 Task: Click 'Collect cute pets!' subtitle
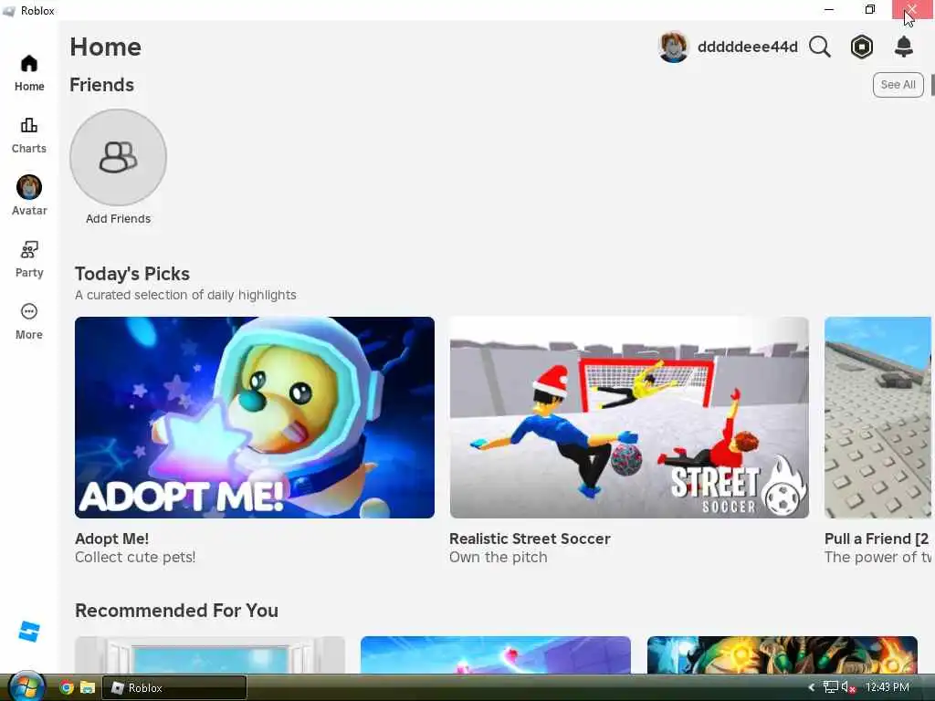click(135, 558)
